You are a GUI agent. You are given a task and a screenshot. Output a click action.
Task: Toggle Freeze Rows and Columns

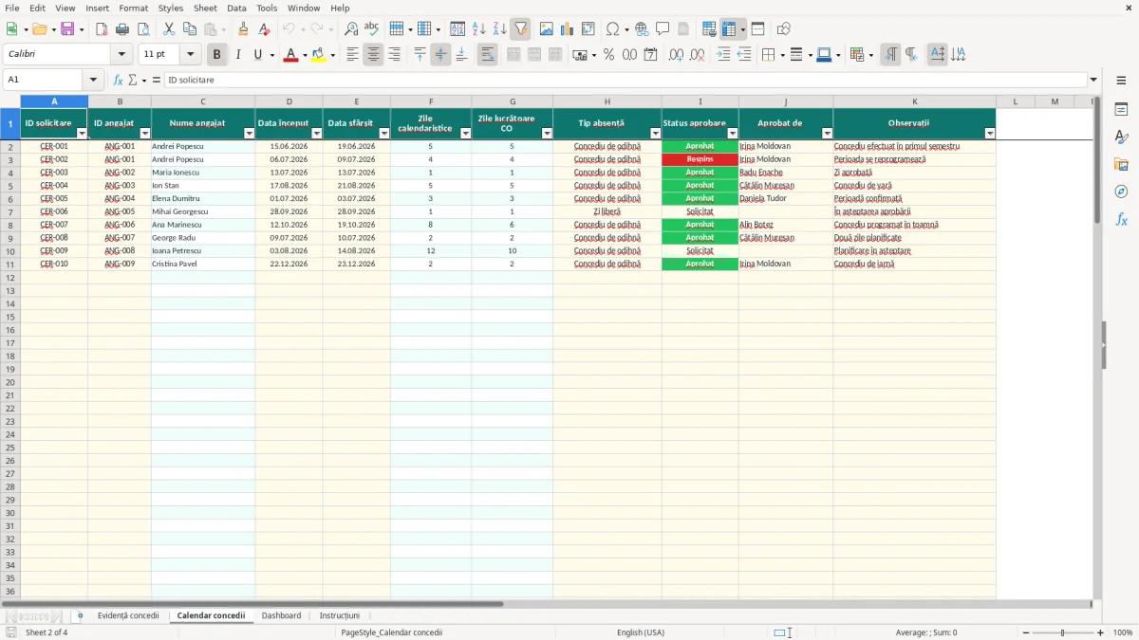coord(729,29)
